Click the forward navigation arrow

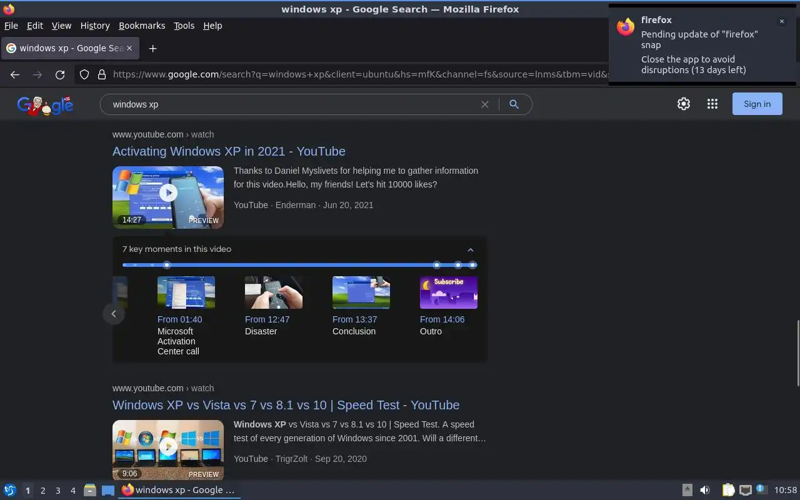click(x=37, y=74)
